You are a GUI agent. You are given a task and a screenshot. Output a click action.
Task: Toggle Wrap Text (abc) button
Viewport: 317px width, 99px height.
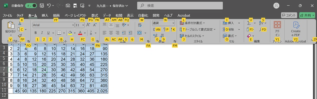(140, 25)
